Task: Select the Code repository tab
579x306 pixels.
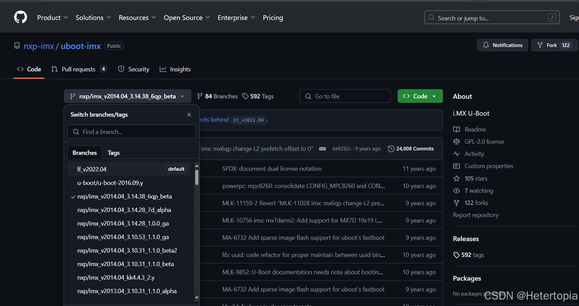Action: coord(29,69)
